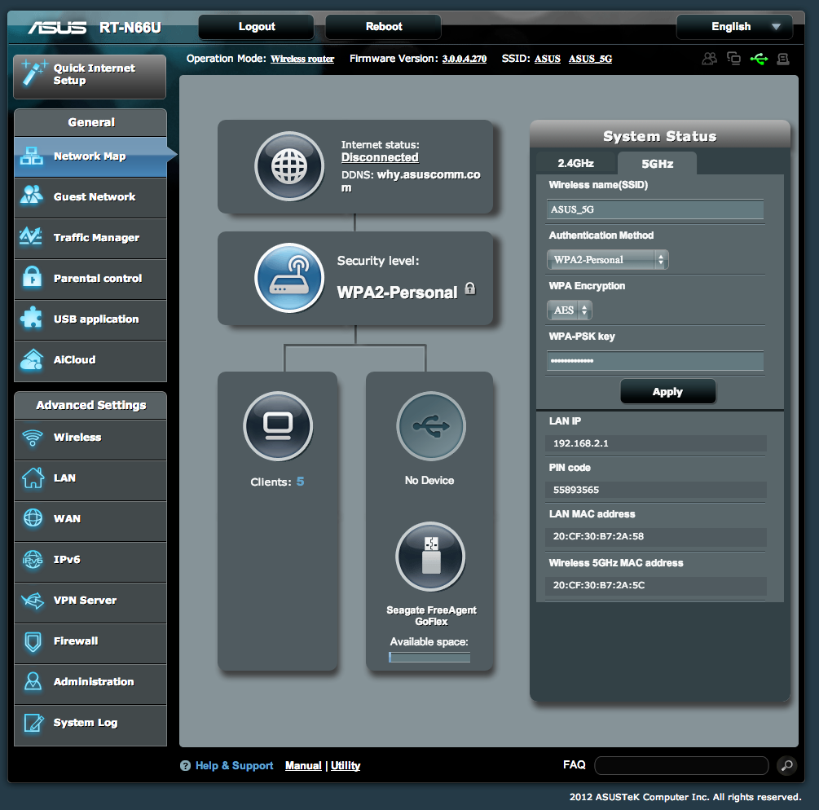Image resolution: width=819 pixels, height=810 pixels.
Task: Open the Firewall page
Action: 90,642
